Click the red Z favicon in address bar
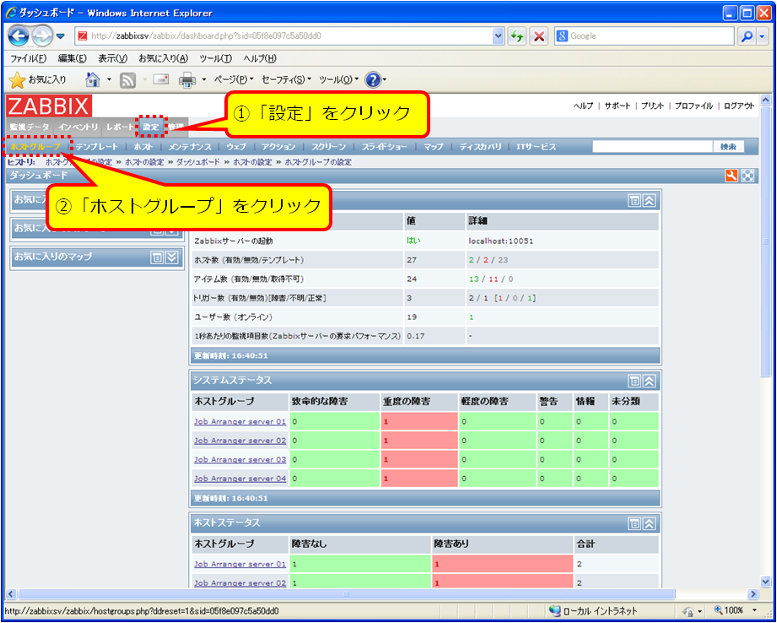 (83, 35)
